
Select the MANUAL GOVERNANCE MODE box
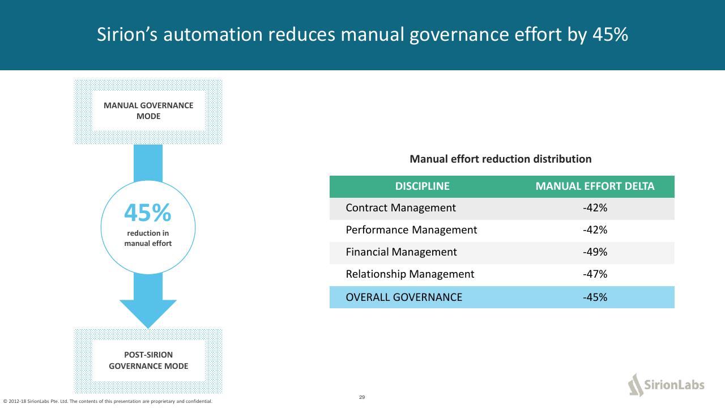pyautogui.click(x=148, y=111)
